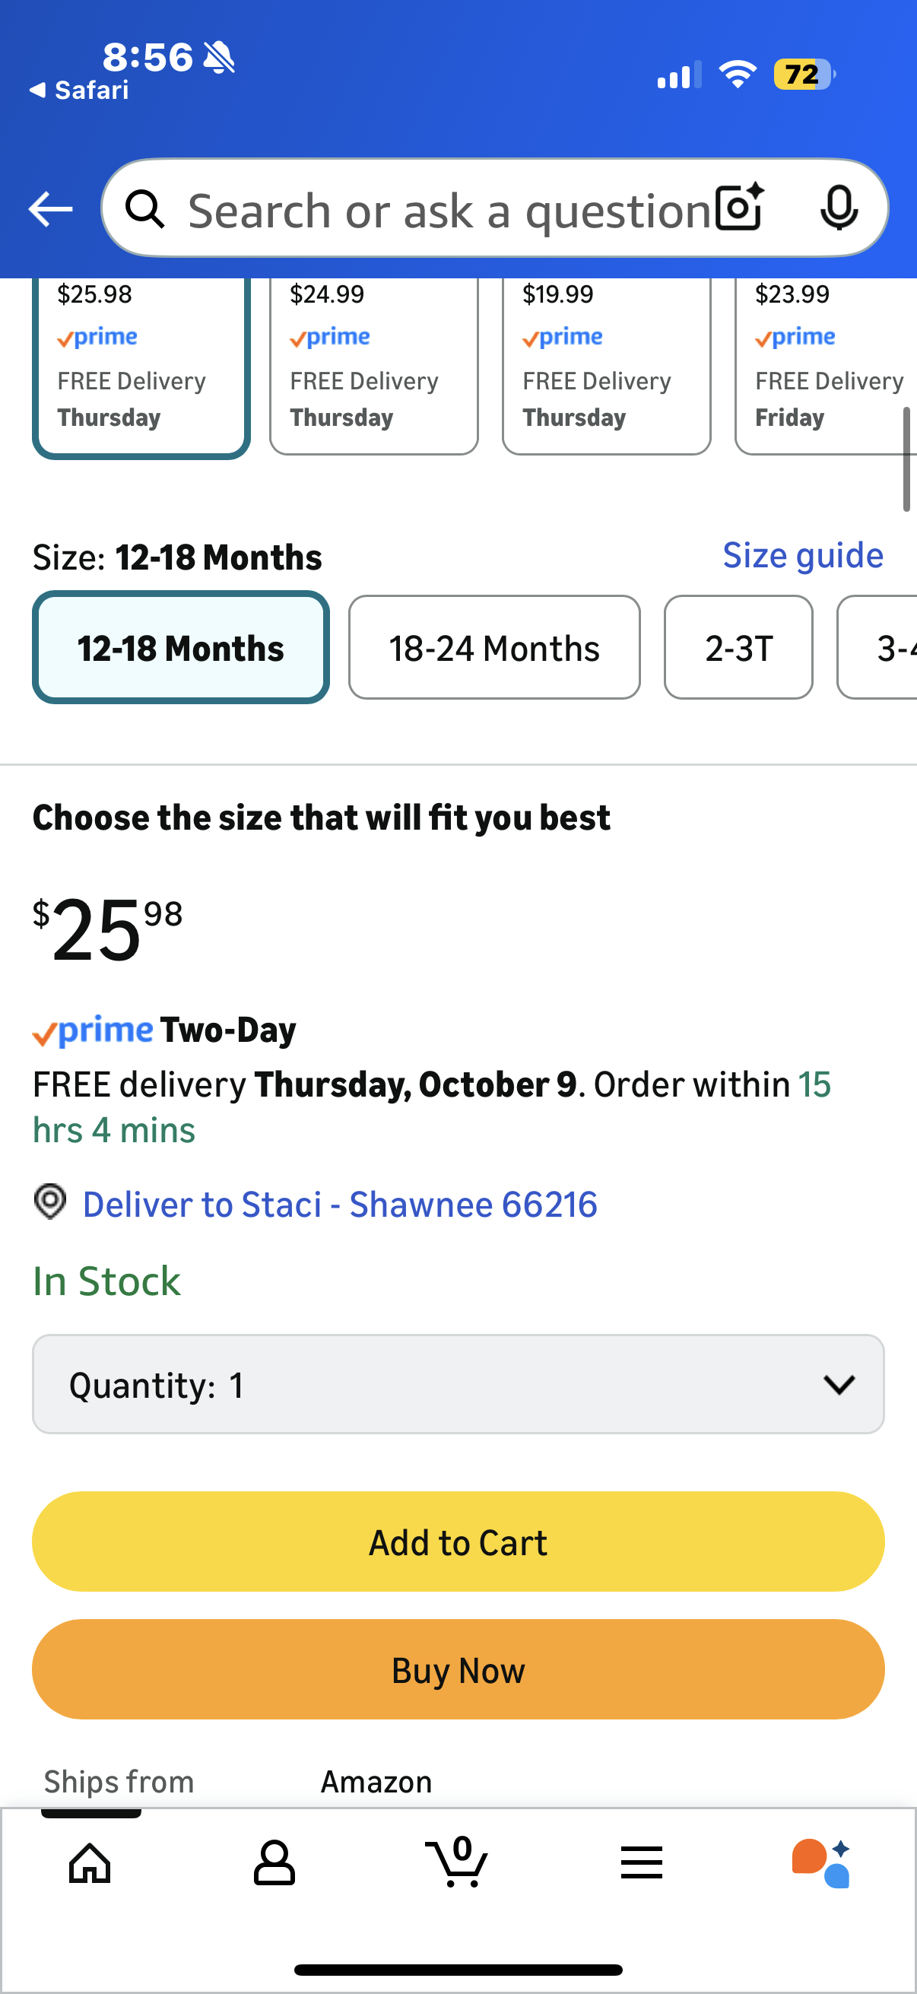Open the Rufus AI assistant icon

pyautogui.click(x=822, y=1862)
